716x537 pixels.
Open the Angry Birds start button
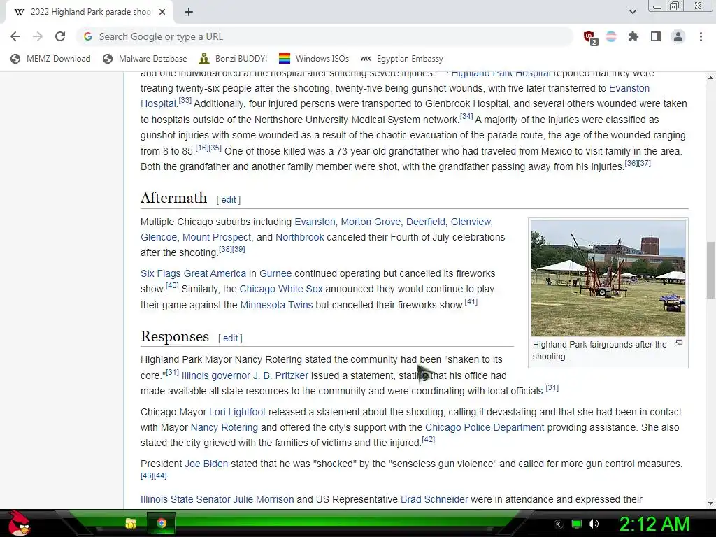click(x=19, y=523)
